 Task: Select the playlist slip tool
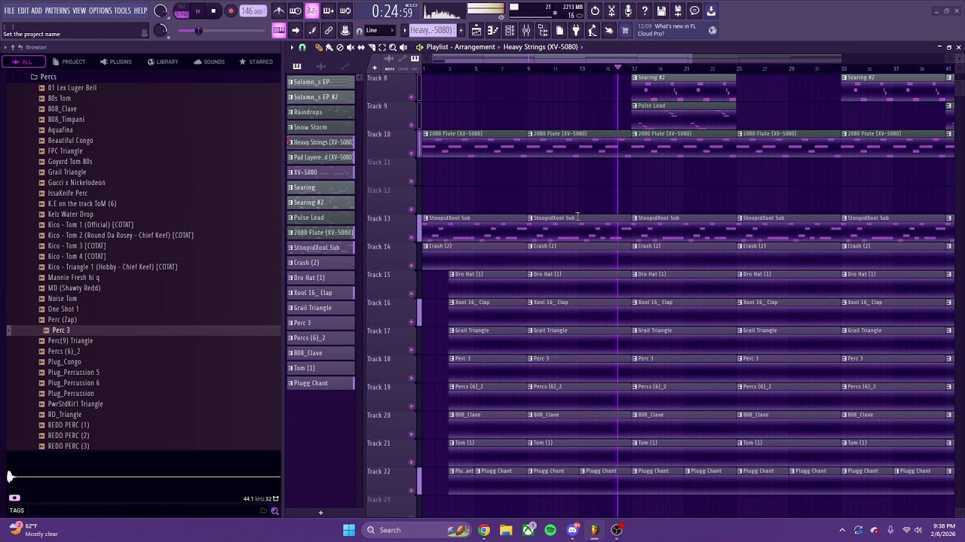(x=360, y=47)
